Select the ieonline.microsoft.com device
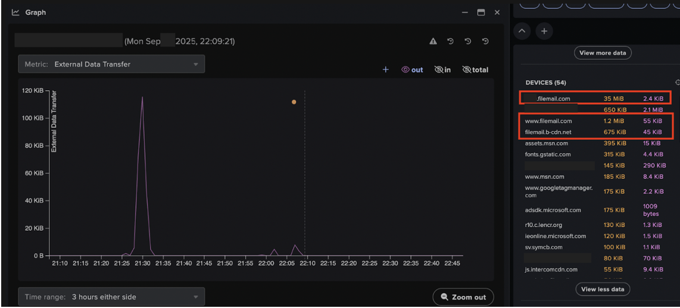Image resolution: width=680 pixels, height=308 pixels. (555, 236)
